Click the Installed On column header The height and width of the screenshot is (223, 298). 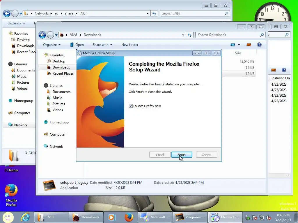[280, 78]
